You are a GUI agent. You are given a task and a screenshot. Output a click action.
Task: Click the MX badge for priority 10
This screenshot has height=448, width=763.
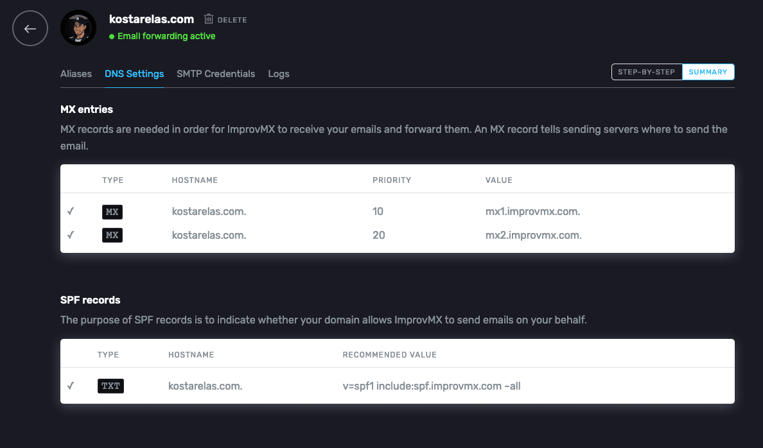112,212
